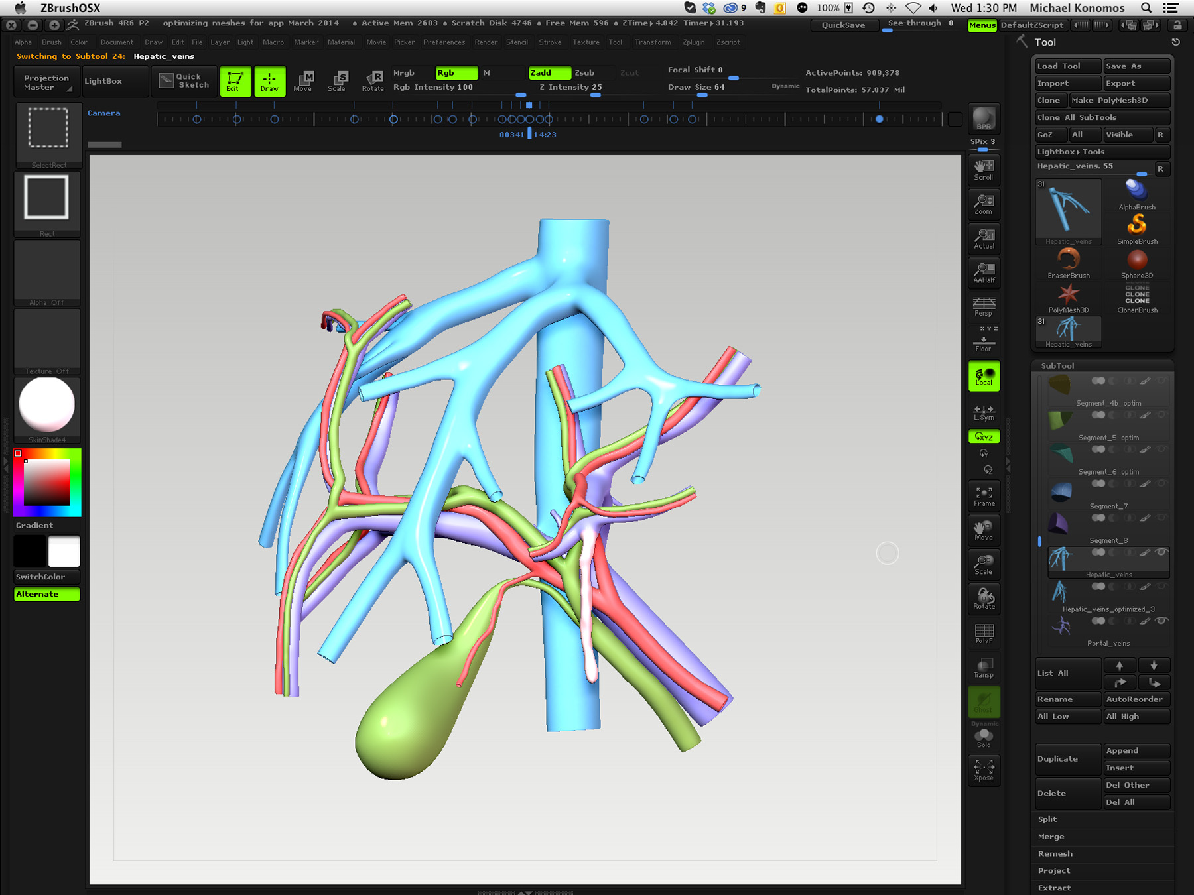Turn on Solo mode
Image resolution: width=1194 pixels, height=895 pixels.
pyautogui.click(x=983, y=736)
